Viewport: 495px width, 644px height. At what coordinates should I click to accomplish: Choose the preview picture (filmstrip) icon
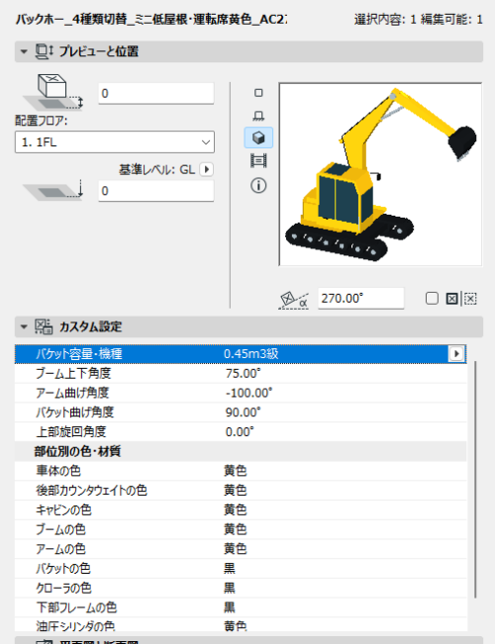pos(258,160)
